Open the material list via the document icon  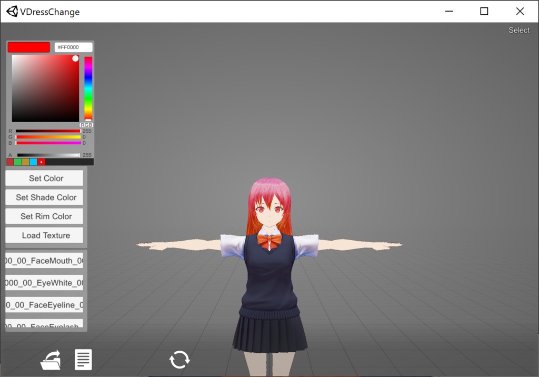pyautogui.click(x=83, y=360)
